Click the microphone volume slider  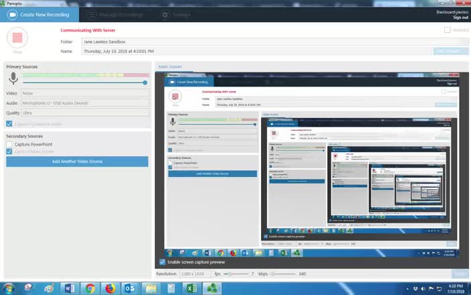pos(84,82)
